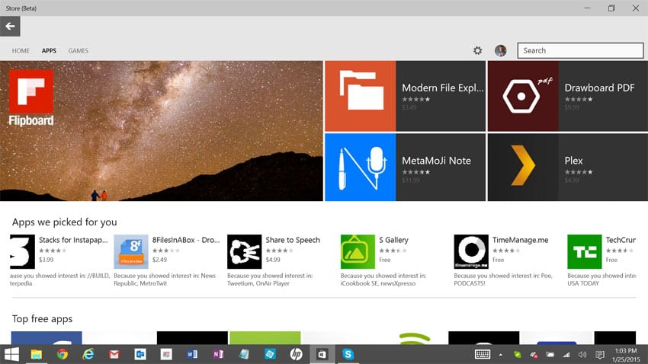Select the S Gallery app icon
Image resolution: width=648 pixels, height=364 pixels.
pyautogui.click(x=358, y=251)
